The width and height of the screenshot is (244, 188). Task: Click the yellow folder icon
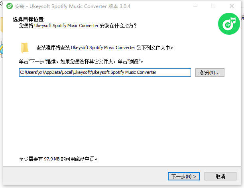click(25, 48)
